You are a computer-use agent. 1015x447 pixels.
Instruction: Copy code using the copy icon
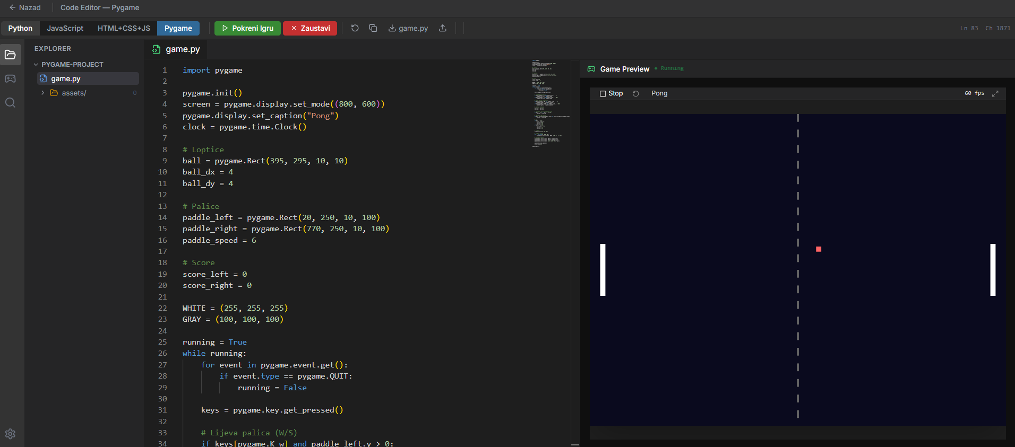[373, 28]
